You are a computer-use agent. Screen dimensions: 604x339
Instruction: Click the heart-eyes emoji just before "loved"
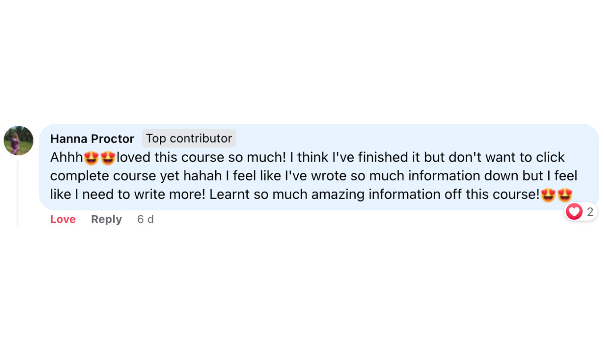108,158
